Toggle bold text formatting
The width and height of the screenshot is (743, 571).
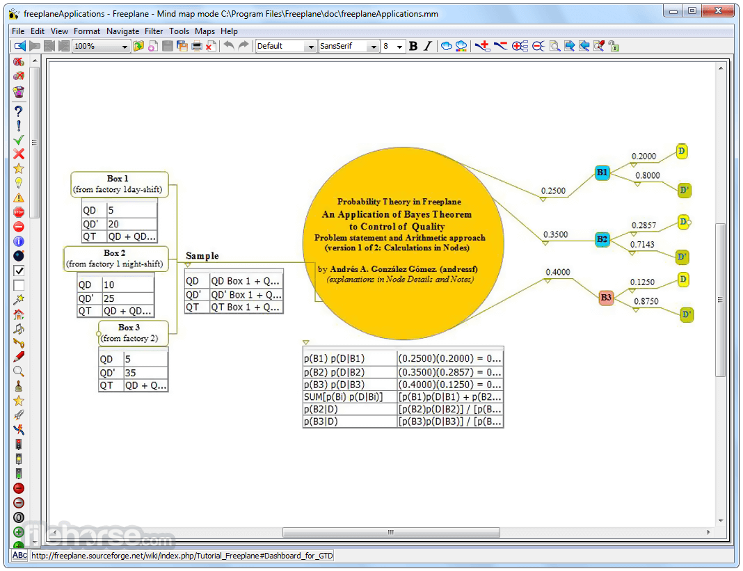coord(413,46)
